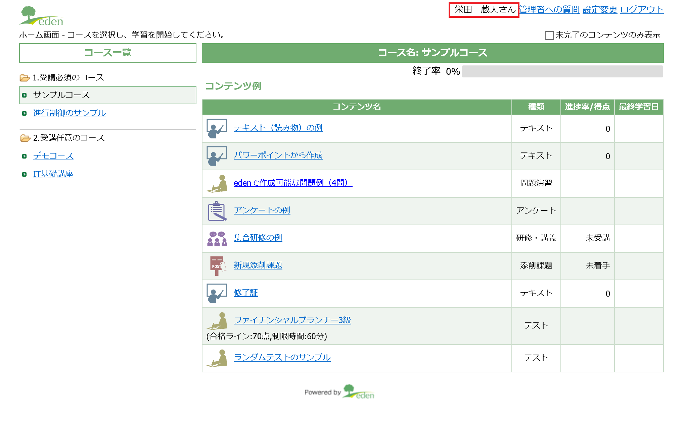Image resolution: width=683 pixels, height=429 pixels.
Task: Click the icon beside ランダムテストのサンプル
Action: (217, 358)
